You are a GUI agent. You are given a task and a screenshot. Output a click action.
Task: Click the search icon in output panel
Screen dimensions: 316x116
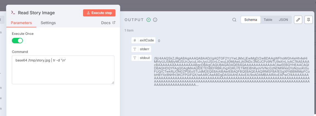[234, 20]
